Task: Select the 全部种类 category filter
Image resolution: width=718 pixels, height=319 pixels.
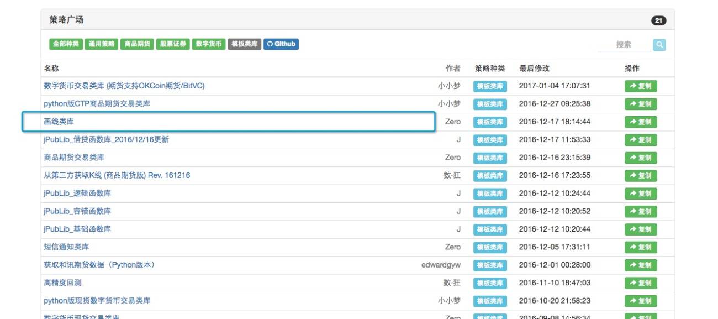Action: tap(66, 44)
